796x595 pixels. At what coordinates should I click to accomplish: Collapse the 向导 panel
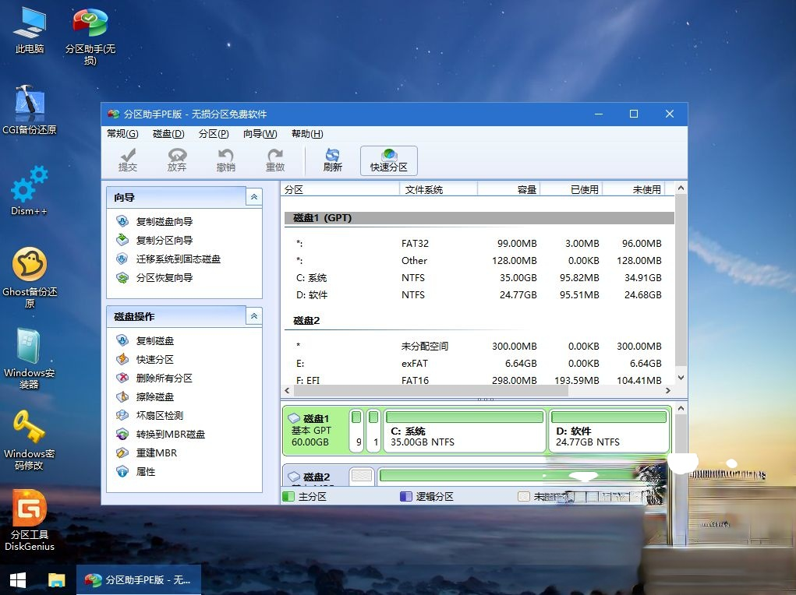point(254,197)
